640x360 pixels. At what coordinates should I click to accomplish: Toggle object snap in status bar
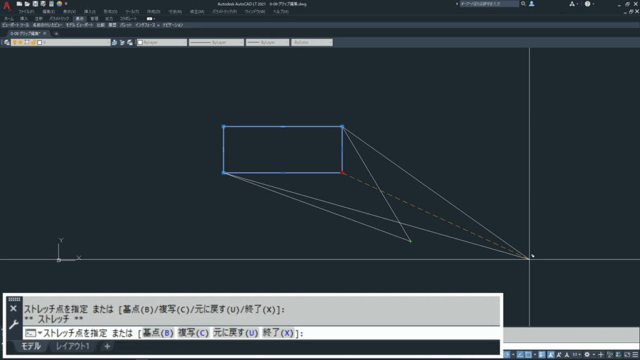[528, 355]
